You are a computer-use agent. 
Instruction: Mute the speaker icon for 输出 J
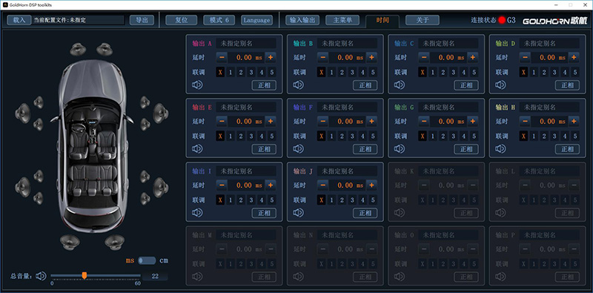point(299,213)
